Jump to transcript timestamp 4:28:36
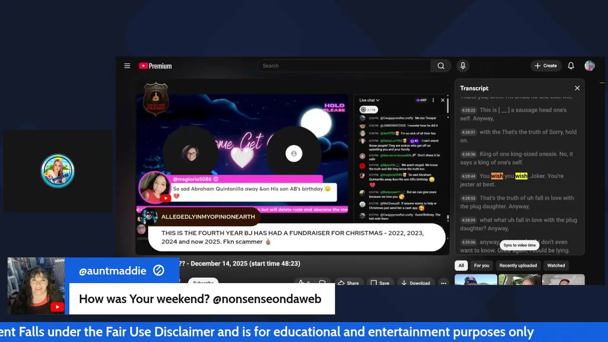The height and width of the screenshot is (342, 608). pos(469,154)
